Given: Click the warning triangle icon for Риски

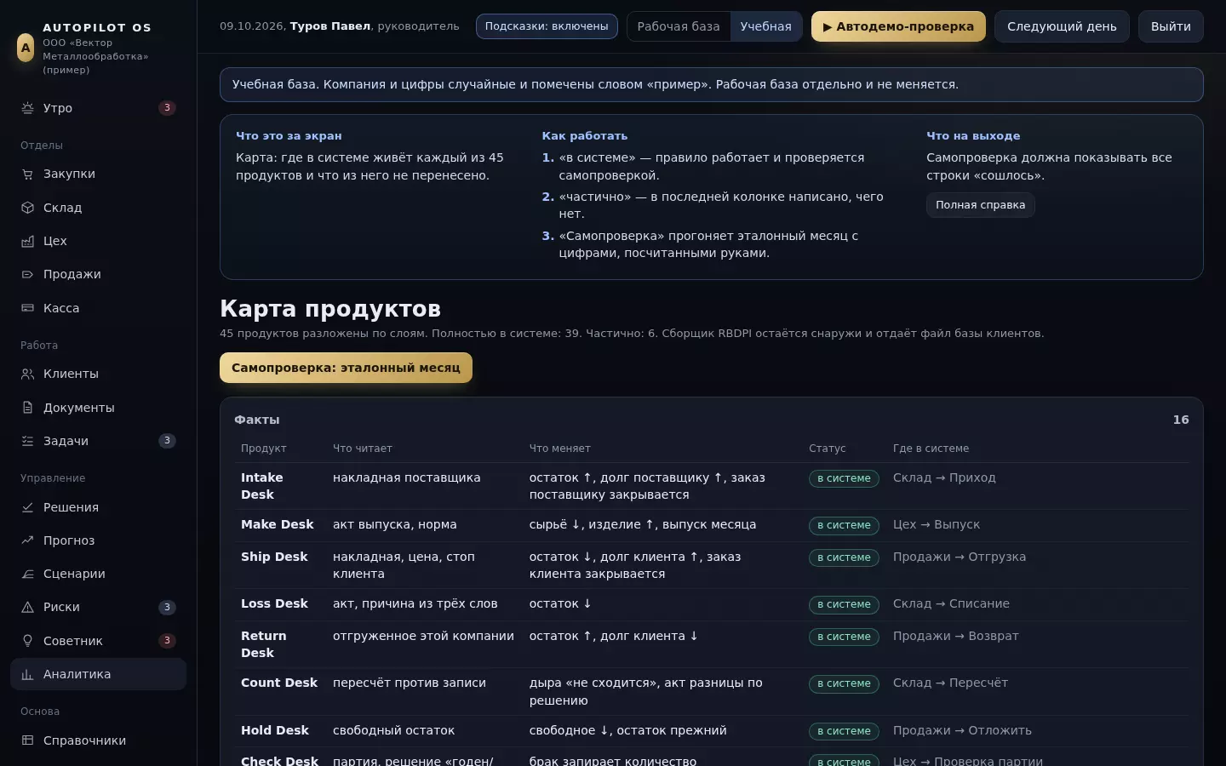Looking at the screenshot, I should [27, 607].
